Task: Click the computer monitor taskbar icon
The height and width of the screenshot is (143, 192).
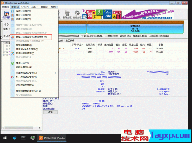Action: tap(32, 138)
